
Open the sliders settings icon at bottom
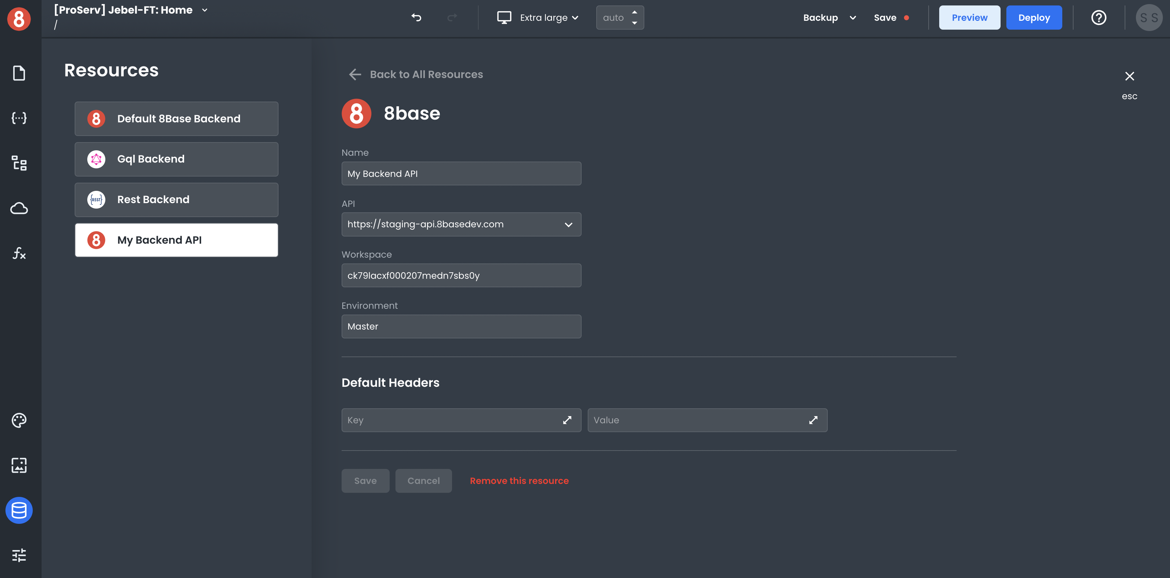pyautogui.click(x=19, y=555)
